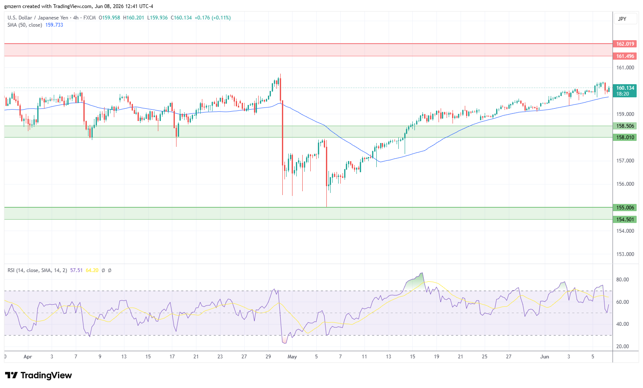The image size is (643, 388).
Task: Click the RSI moving average value 64.20
Action: pos(92,270)
